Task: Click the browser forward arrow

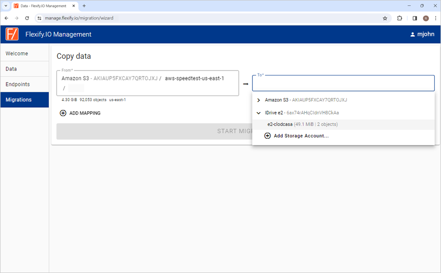Action: tap(17, 18)
